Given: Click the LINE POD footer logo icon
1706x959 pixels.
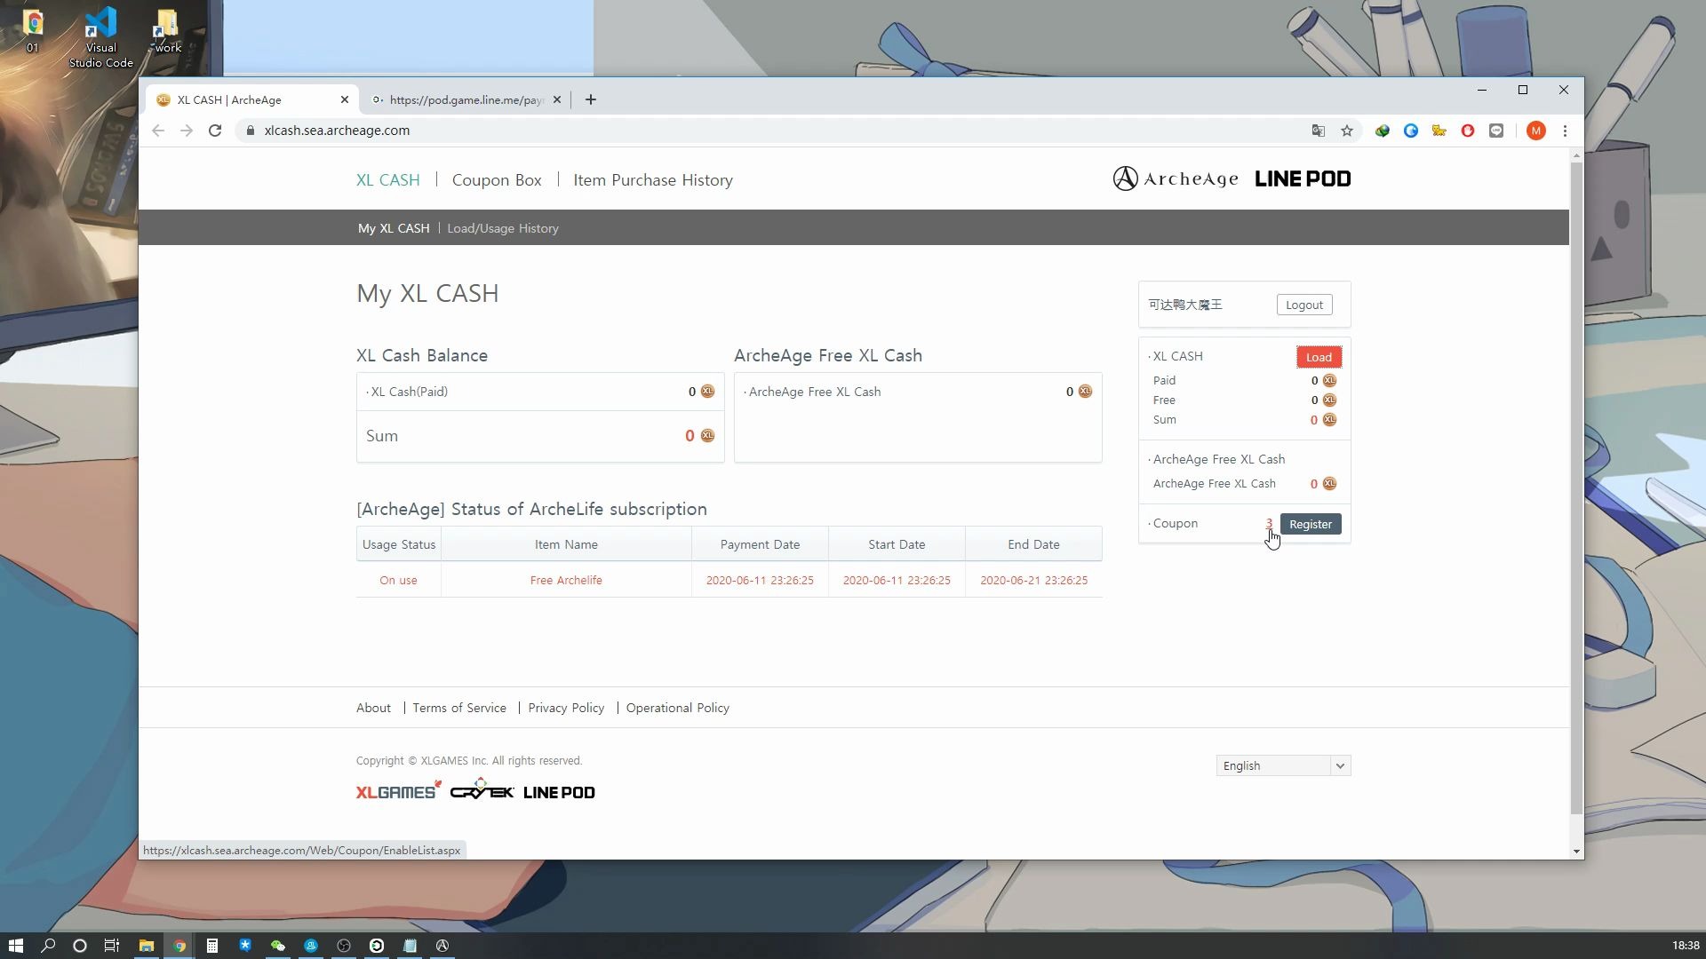Looking at the screenshot, I should pyautogui.click(x=559, y=791).
